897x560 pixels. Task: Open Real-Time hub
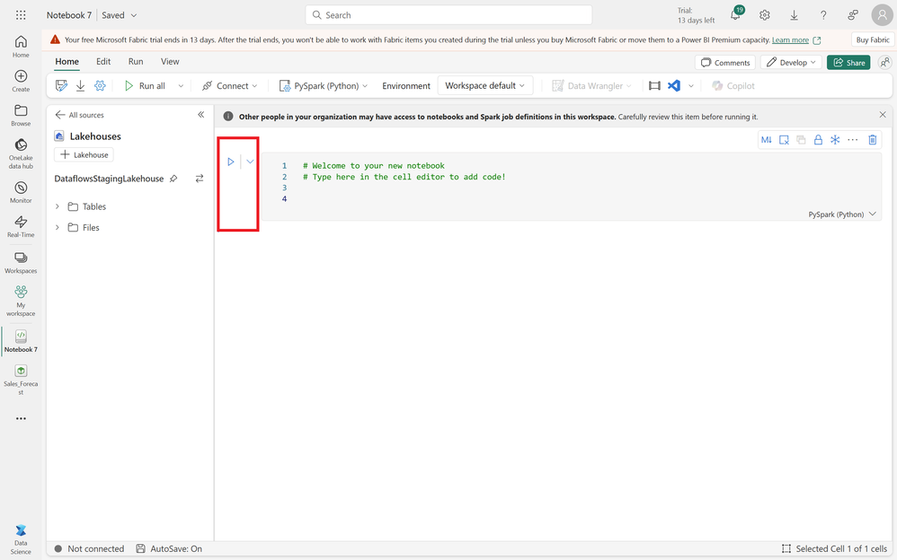coord(21,226)
